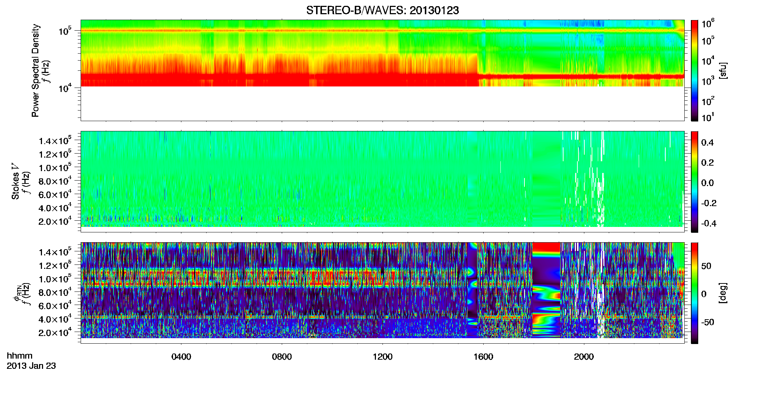Click the Stokes V color bar

(695, 182)
